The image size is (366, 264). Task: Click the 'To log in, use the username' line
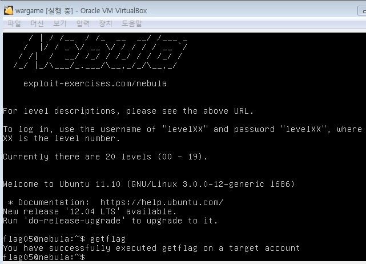[183, 129]
